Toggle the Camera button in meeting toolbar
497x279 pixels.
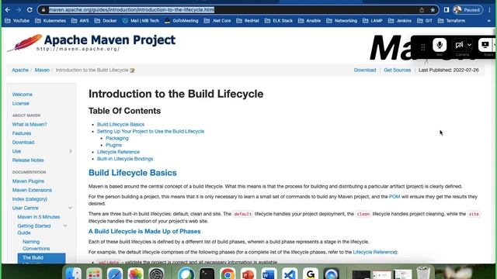[459, 45]
